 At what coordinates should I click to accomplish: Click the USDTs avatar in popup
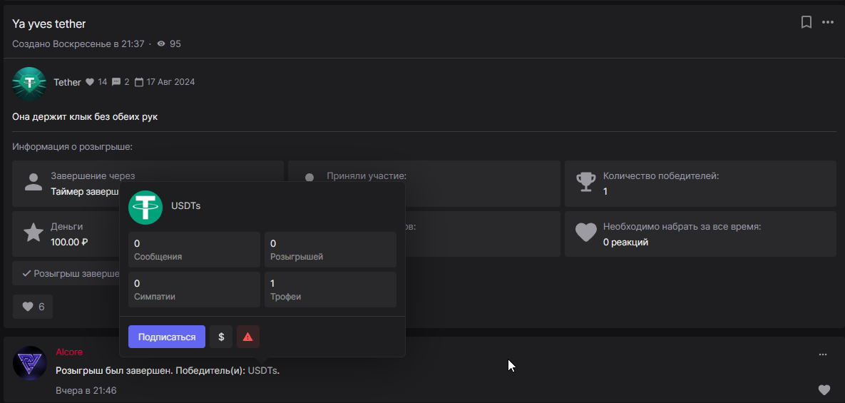coord(145,207)
